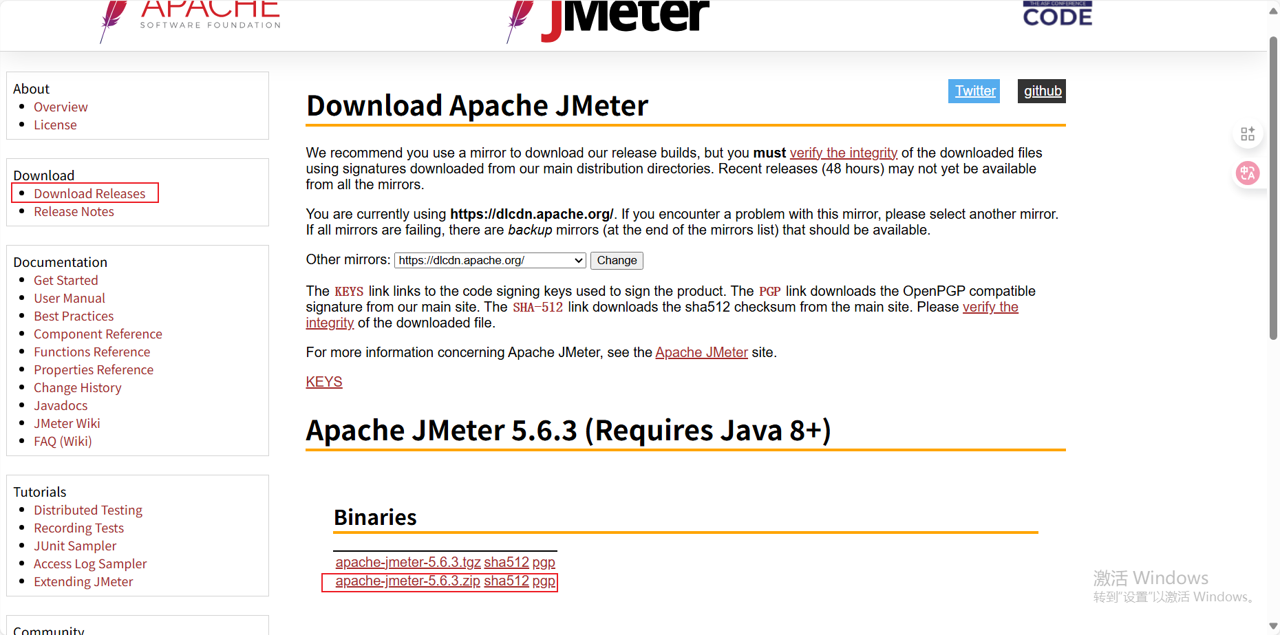Click the scrollbar down arrow
This screenshot has height=635, width=1280.
(x=1273, y=626)
